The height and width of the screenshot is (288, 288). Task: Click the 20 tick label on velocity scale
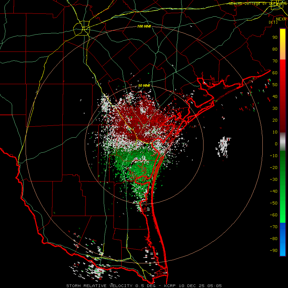pos(275,120)
